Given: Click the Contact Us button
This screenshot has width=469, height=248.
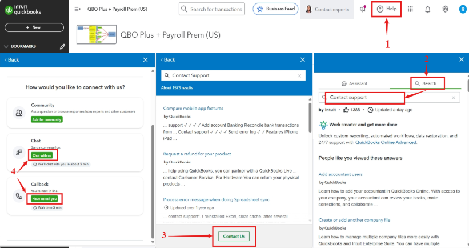Looking at the screenshot, I should (234, 237).
